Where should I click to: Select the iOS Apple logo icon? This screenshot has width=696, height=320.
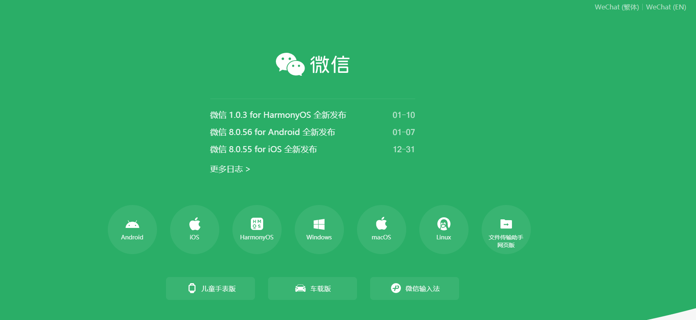[x=195, y=224]
